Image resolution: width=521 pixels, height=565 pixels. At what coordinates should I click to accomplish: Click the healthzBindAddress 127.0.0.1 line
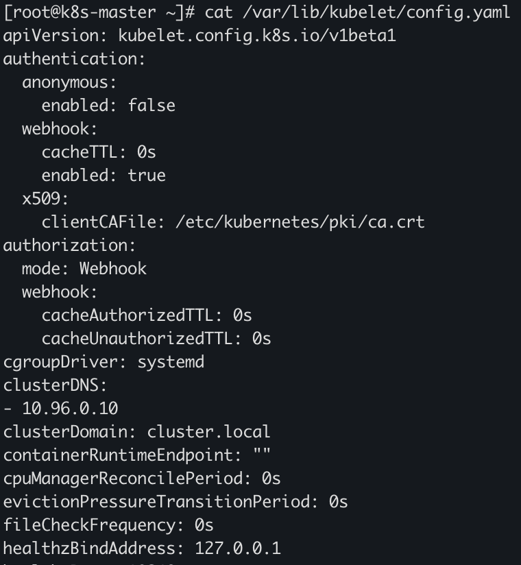click(x=142, y=549)
